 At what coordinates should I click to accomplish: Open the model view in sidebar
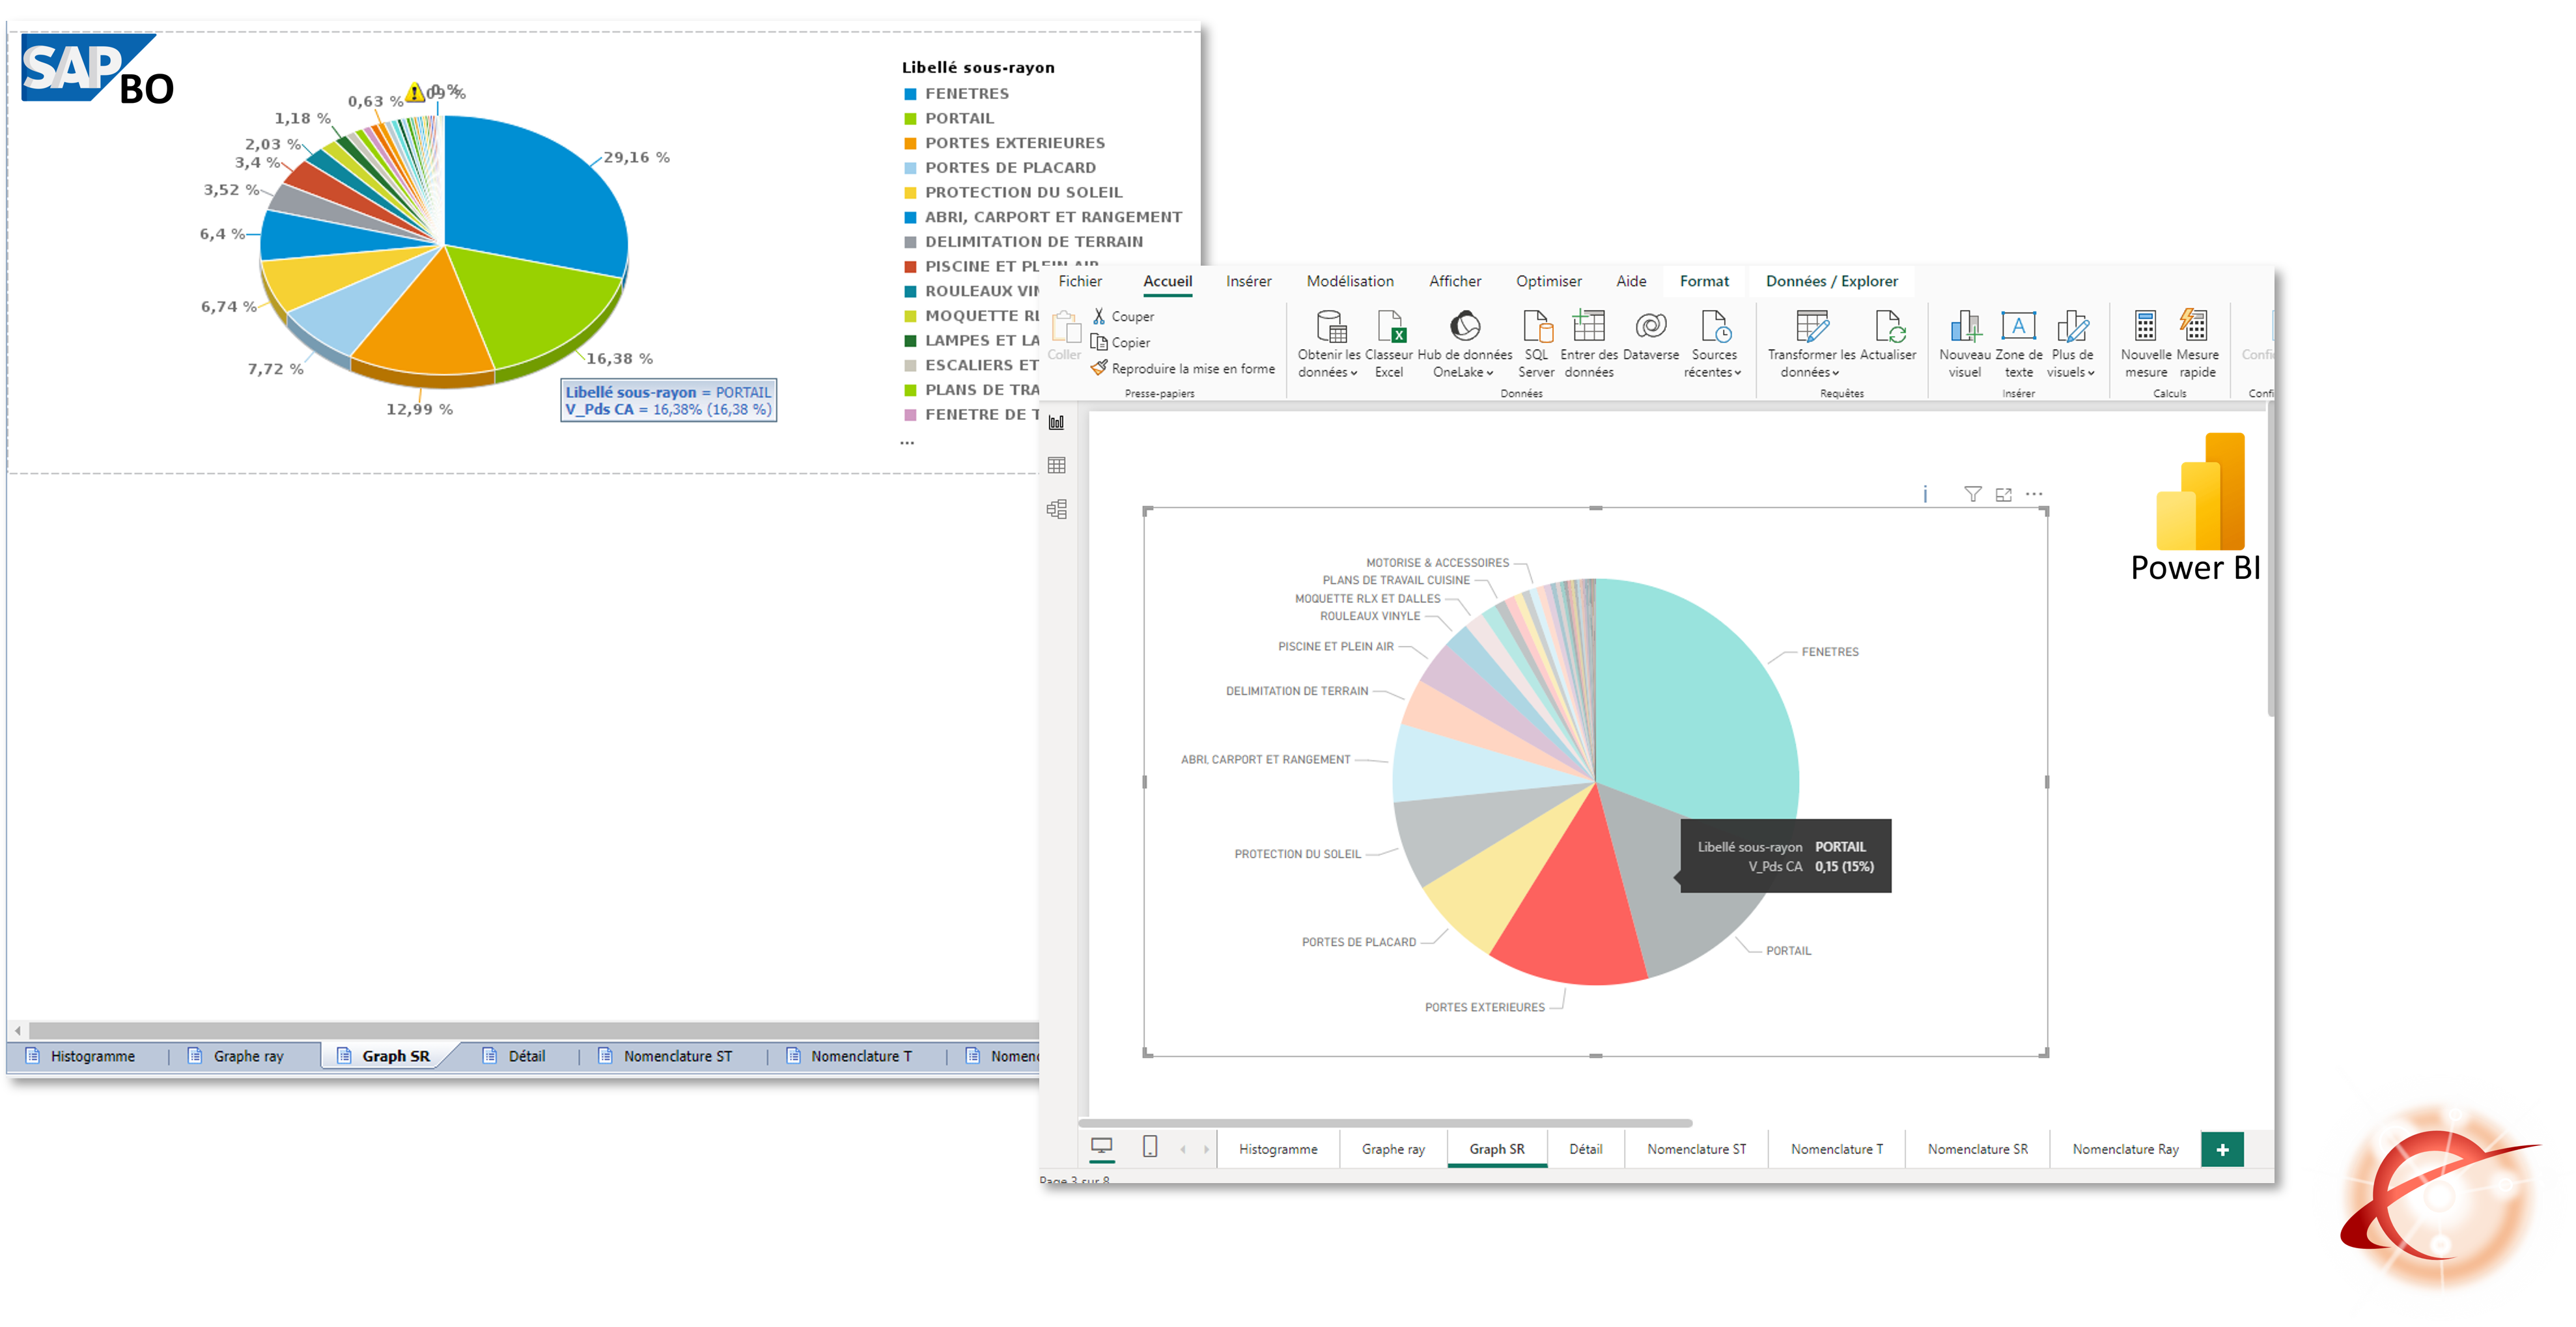(1056, 509)
